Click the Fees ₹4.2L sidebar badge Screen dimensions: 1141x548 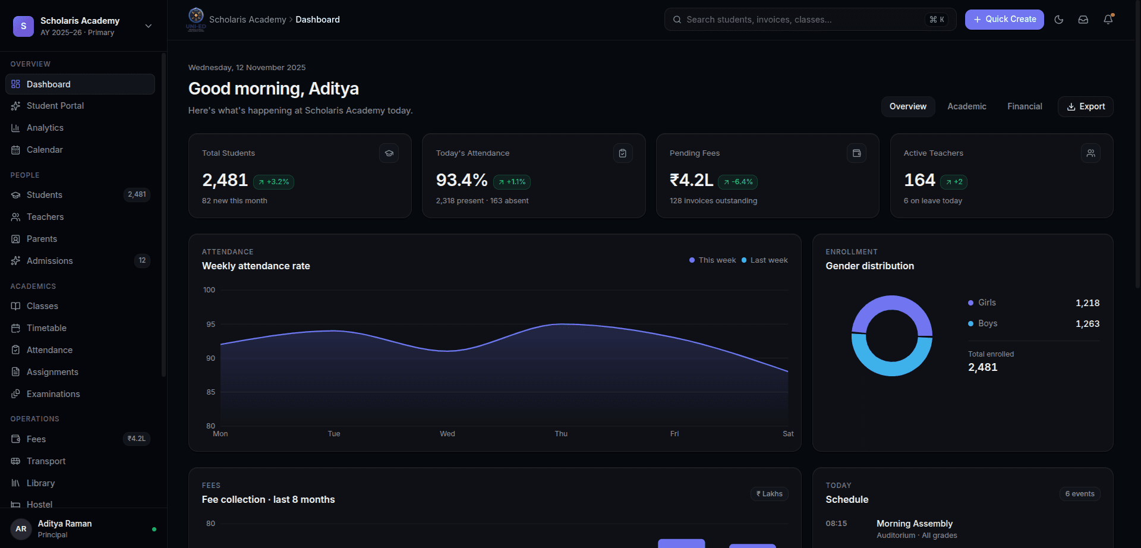pyautogui.click(x=137, y=439)
